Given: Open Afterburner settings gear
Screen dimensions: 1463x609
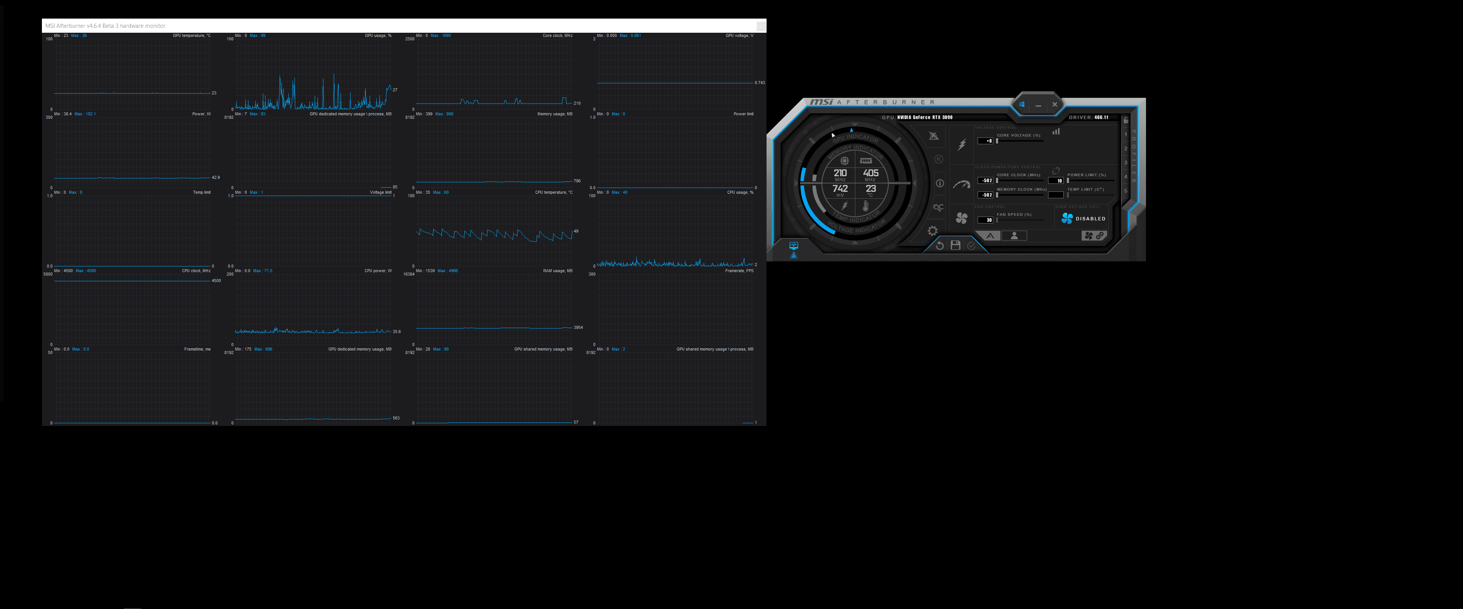Looking at the screenshot, I should click(933, 231).
